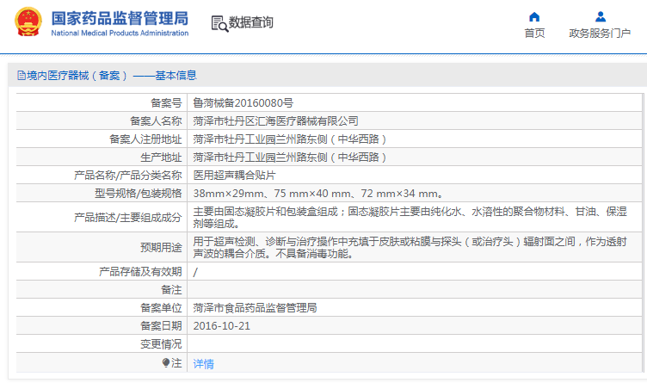This screenshot has width=647, height=389.
Task: Click the 型号规格/包装规格 label
Action: [139, 194]
